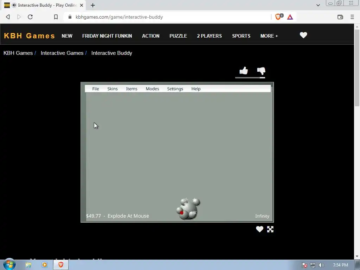Reload the page
Image resolution: width=360 pixels, height=270 pixels.
point(30,17)
